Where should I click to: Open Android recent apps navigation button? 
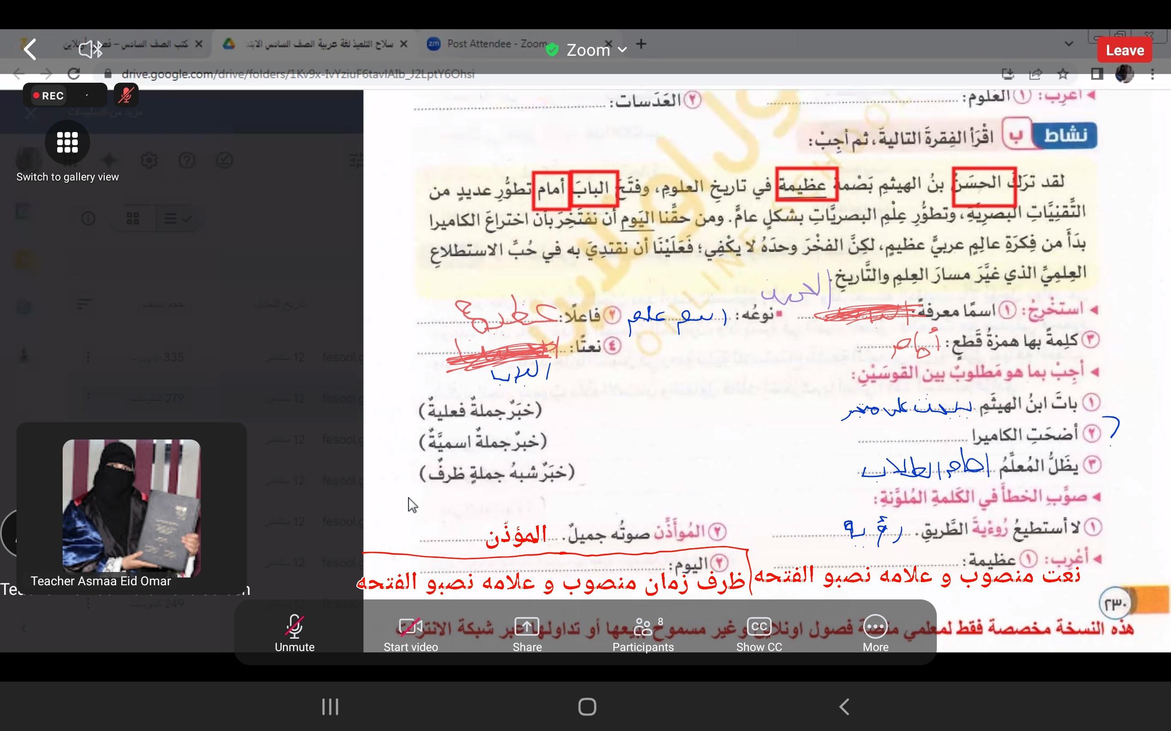click(330, 707)
